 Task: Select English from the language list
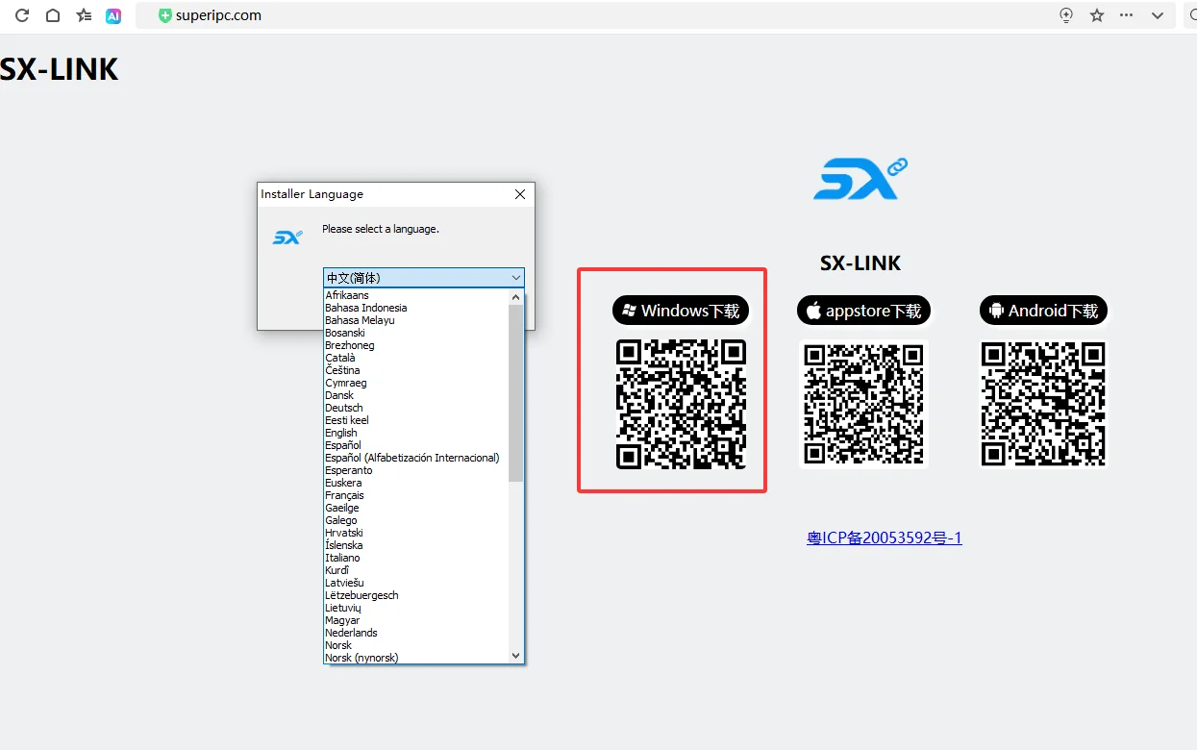tap(415, 433)
